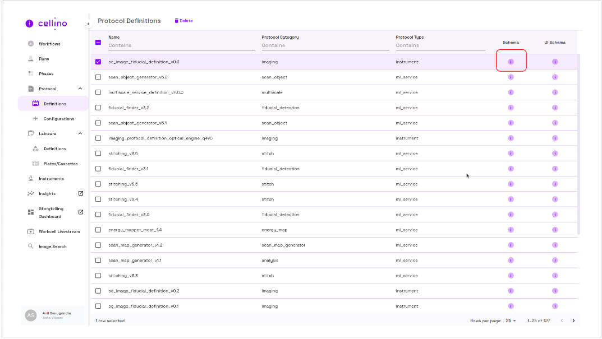View Schema info for fiducial_finder_v3.2

[511, 108]
